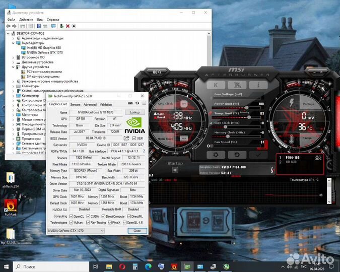The width and height of the screenshot is (340, 272).
Task: Click the help icon in Device Manager toolbar
Action: pyautogui.click(x=39, y=26)
